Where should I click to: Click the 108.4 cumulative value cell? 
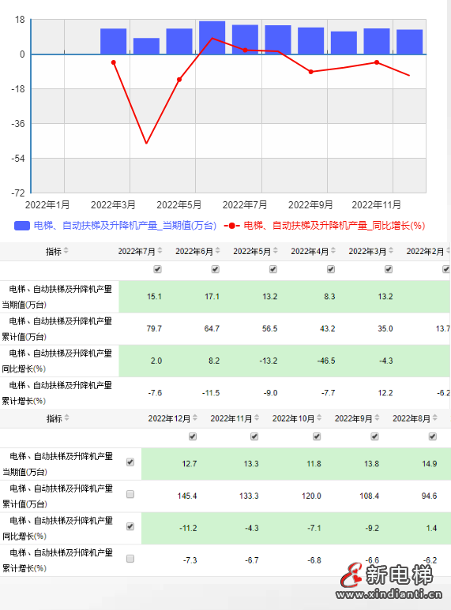pyautogui.click(x=369, y=496)
